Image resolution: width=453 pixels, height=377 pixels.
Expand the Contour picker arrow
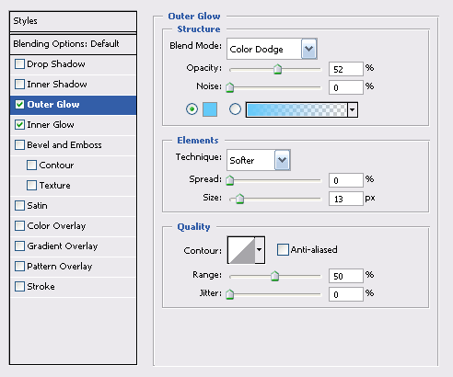coord(260,250)
